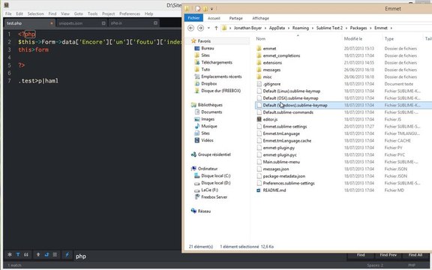Click the Find All button

(x=415, y=255)
